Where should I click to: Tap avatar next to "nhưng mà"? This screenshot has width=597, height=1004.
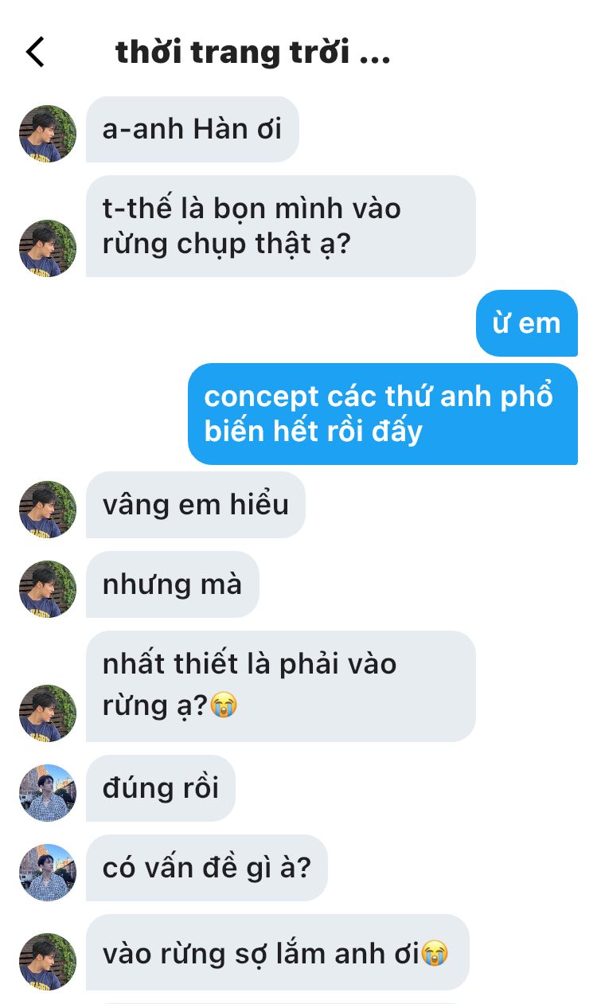coord(48,589)
